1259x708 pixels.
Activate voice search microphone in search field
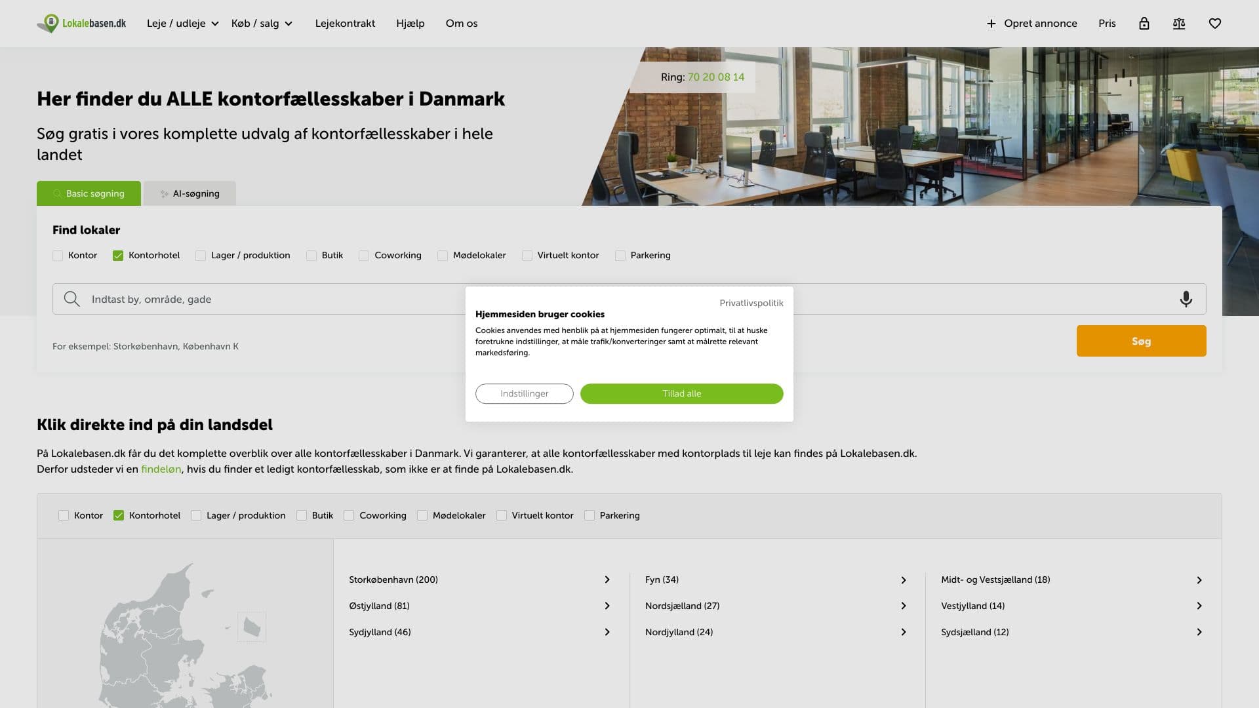tap(1186, 298)
